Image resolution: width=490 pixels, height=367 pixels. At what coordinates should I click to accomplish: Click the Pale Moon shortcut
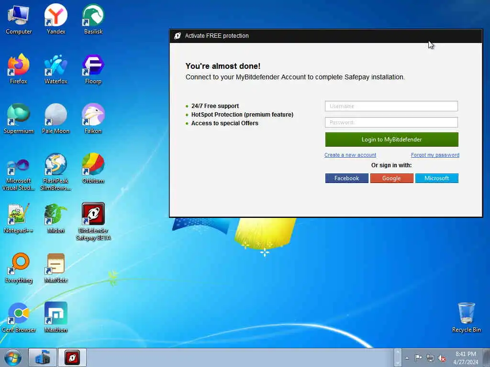56,119
